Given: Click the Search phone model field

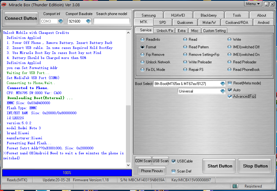Looking at the screenshot, I should [x=112, y=21].
